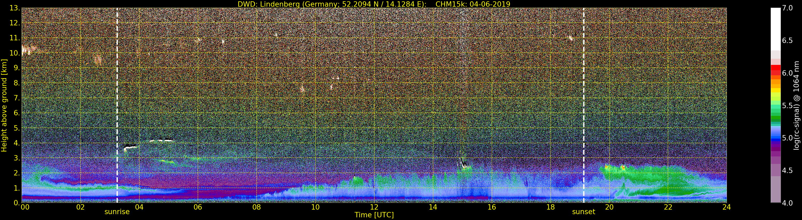Click the dashed sunset marker line
This screenshot has height=220, width=802.
coord(583,105)
